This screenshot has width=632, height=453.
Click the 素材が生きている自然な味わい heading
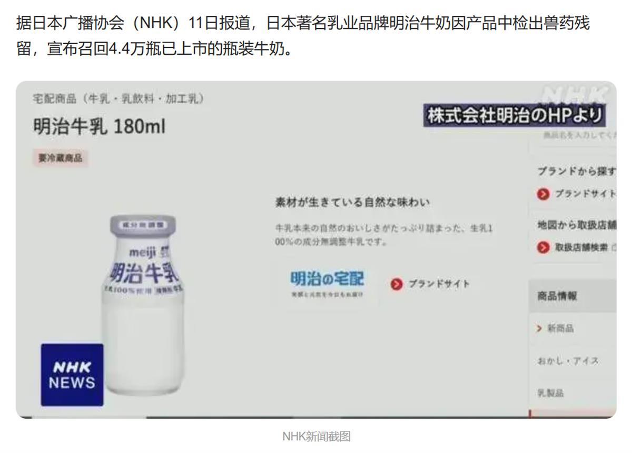click(x=352, y=203)
